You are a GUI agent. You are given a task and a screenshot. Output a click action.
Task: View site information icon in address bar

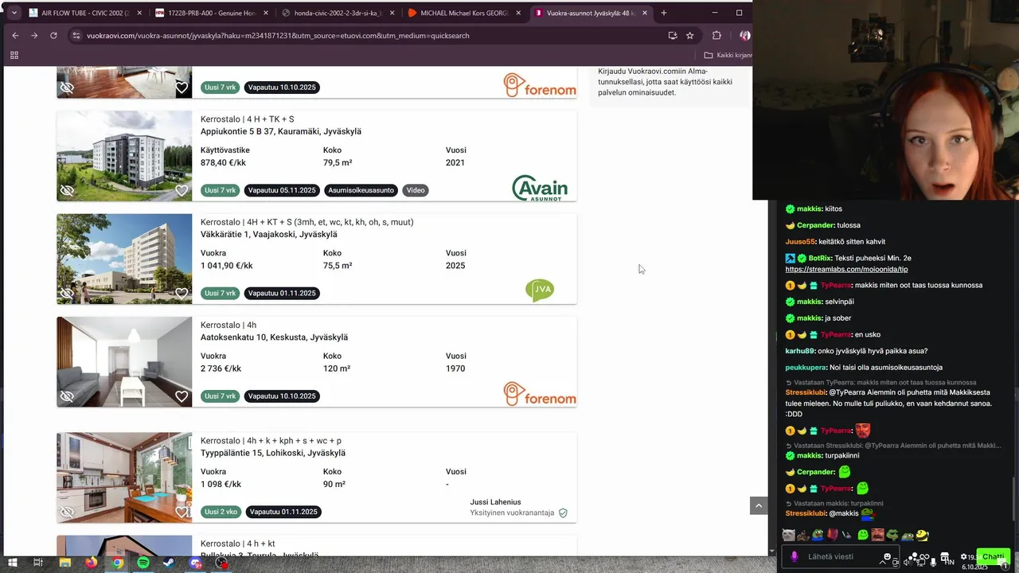[76, 35]
